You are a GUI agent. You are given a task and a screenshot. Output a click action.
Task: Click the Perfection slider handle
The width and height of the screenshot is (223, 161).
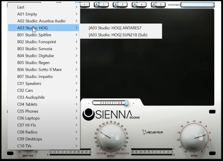[126, 103]
